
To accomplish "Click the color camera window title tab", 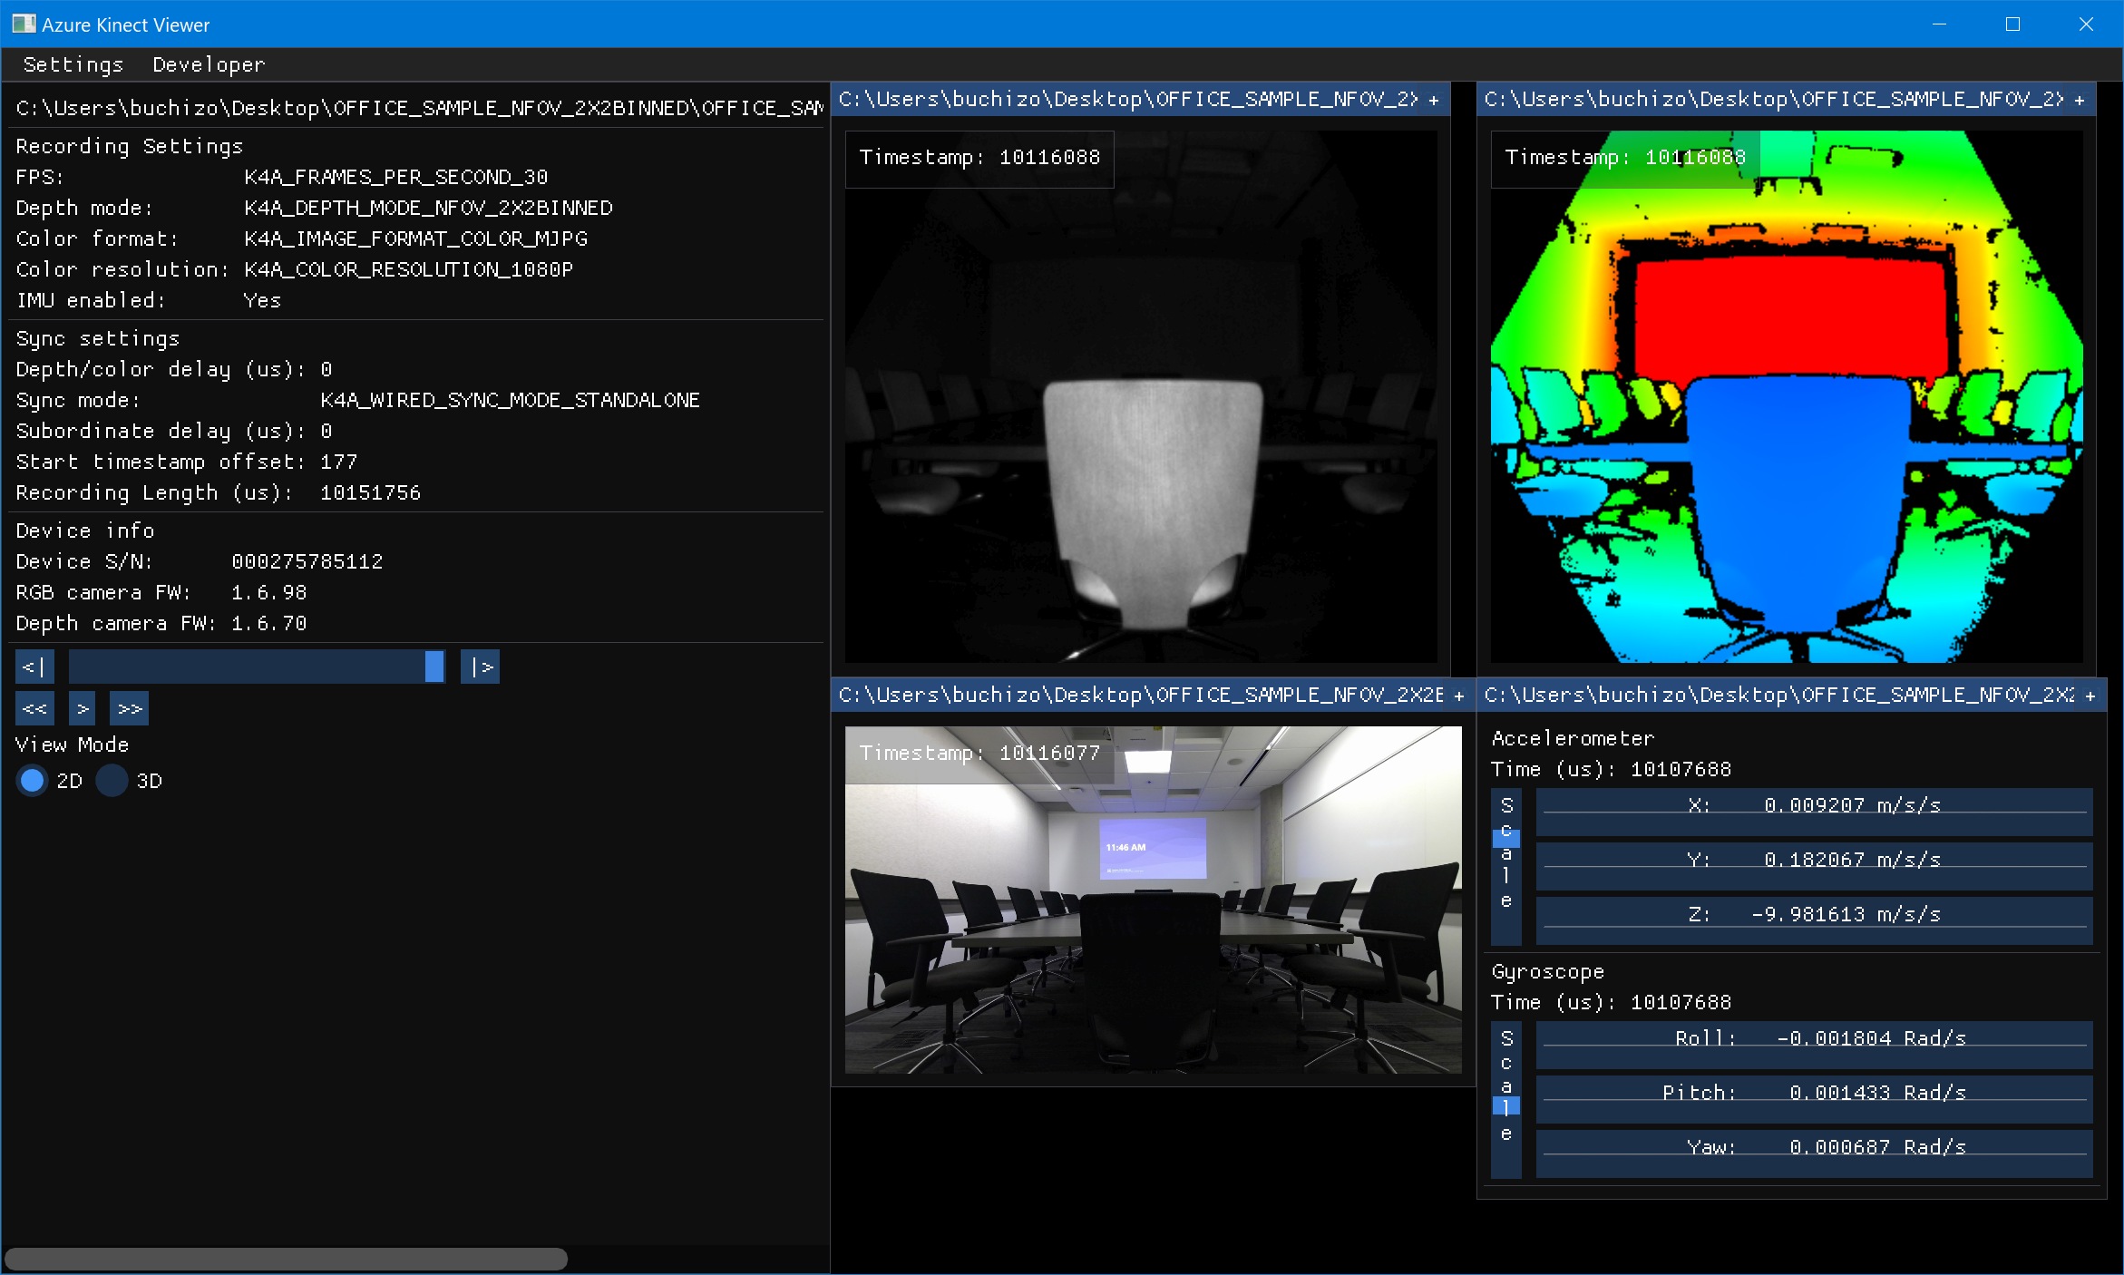I will (x=1153, y=696).
